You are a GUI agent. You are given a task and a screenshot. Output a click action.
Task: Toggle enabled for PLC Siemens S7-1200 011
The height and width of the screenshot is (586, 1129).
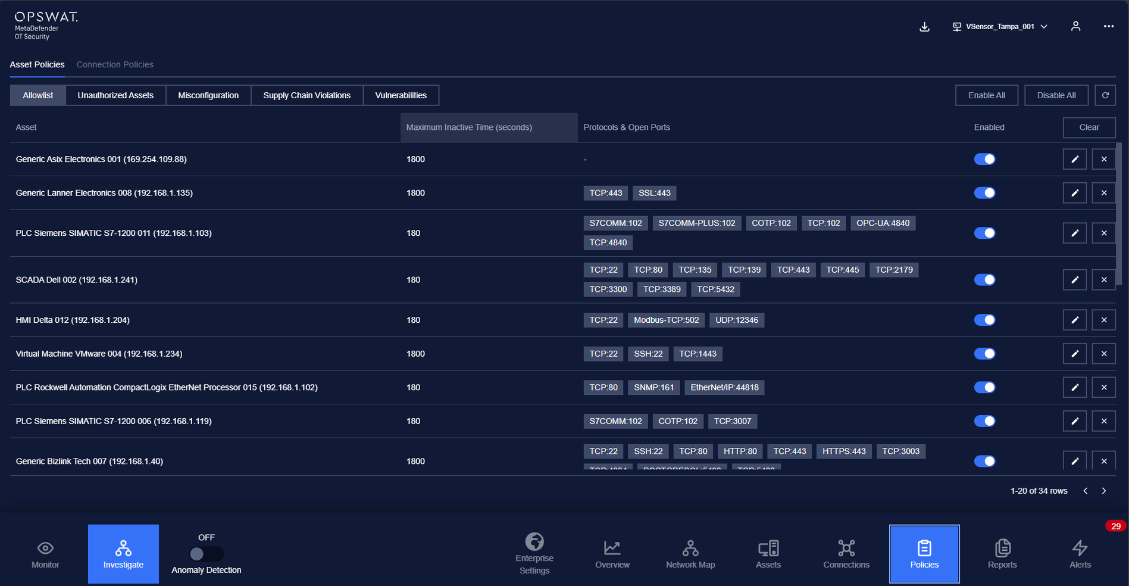(x=984, y=233)
